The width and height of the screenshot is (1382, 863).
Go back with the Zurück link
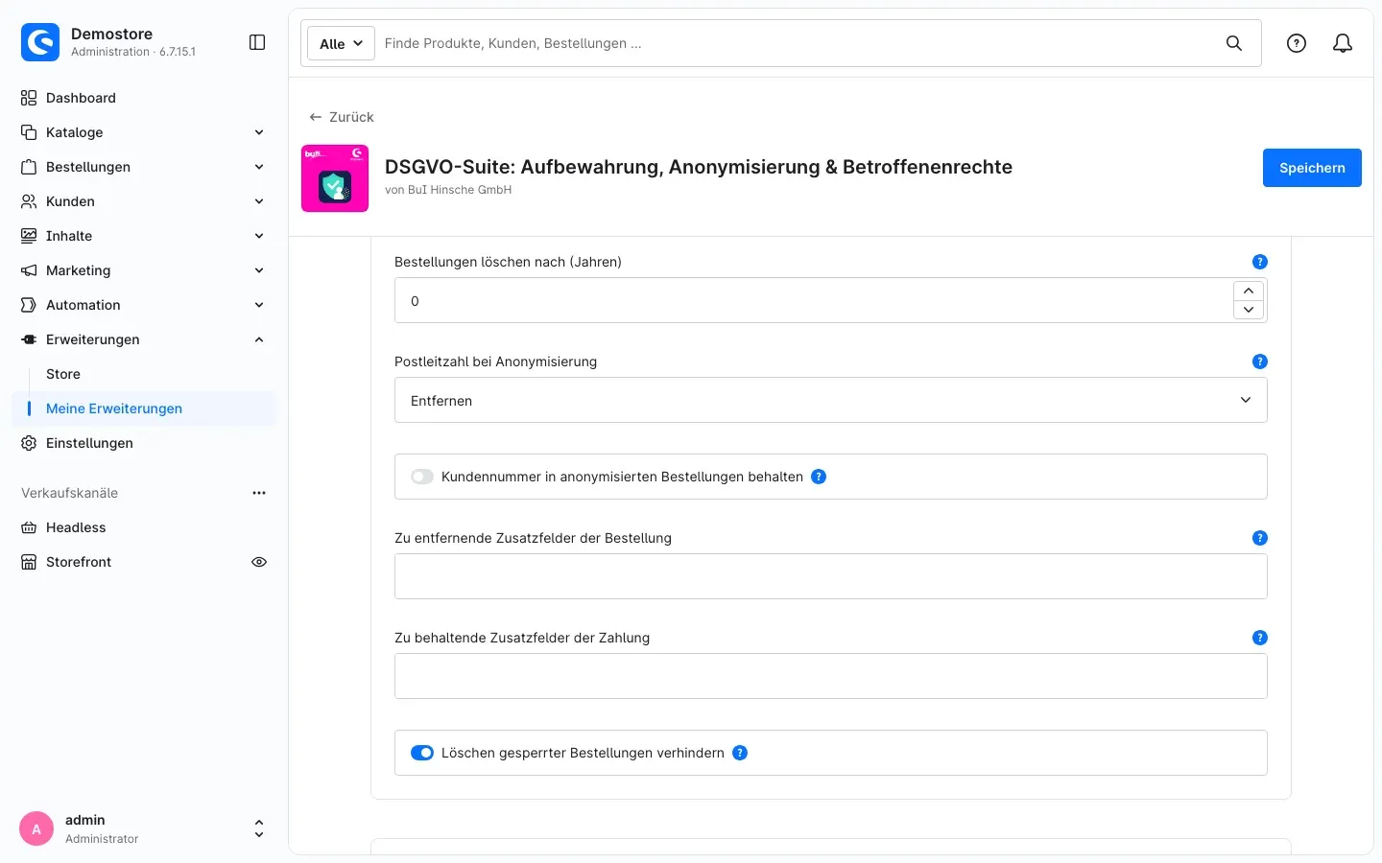(342, 117)
